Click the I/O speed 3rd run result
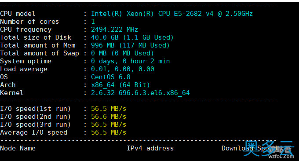The image size is (299, 161). (109, 124)
